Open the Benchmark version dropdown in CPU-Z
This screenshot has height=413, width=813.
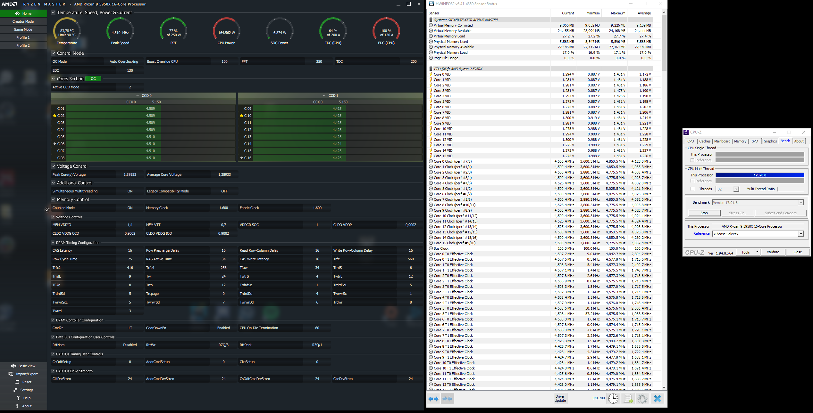[x=801, y=203]
